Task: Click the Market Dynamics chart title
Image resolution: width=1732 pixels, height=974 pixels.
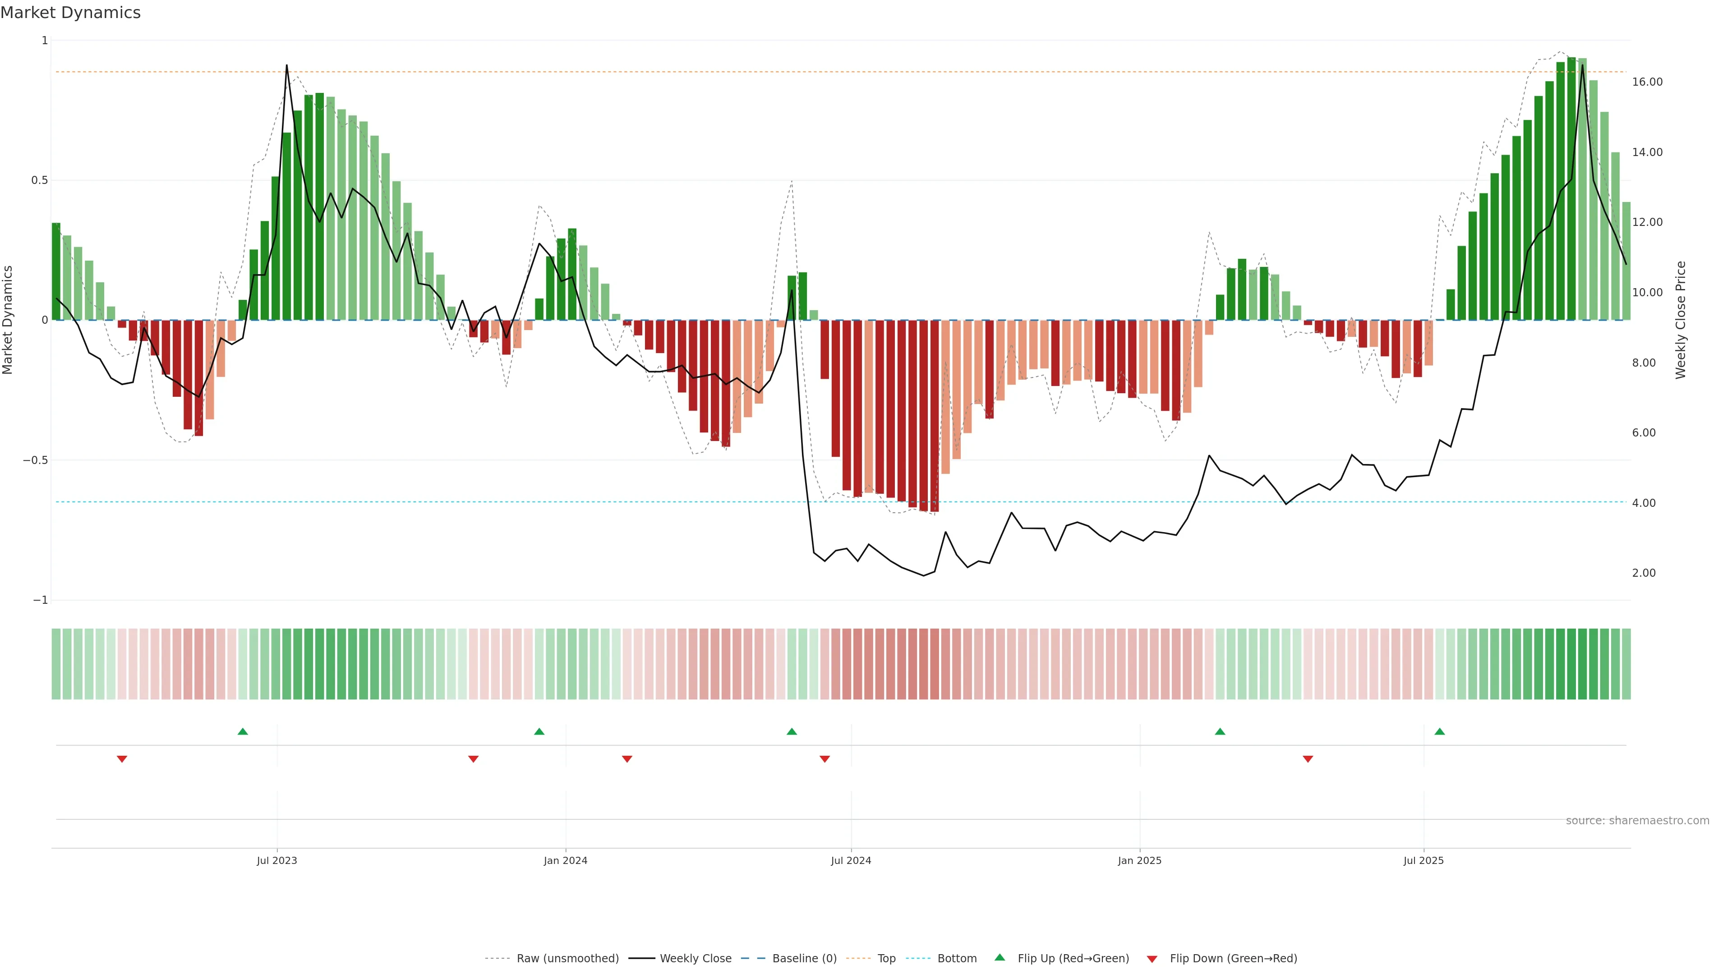Action: click(x=71, y=13)
